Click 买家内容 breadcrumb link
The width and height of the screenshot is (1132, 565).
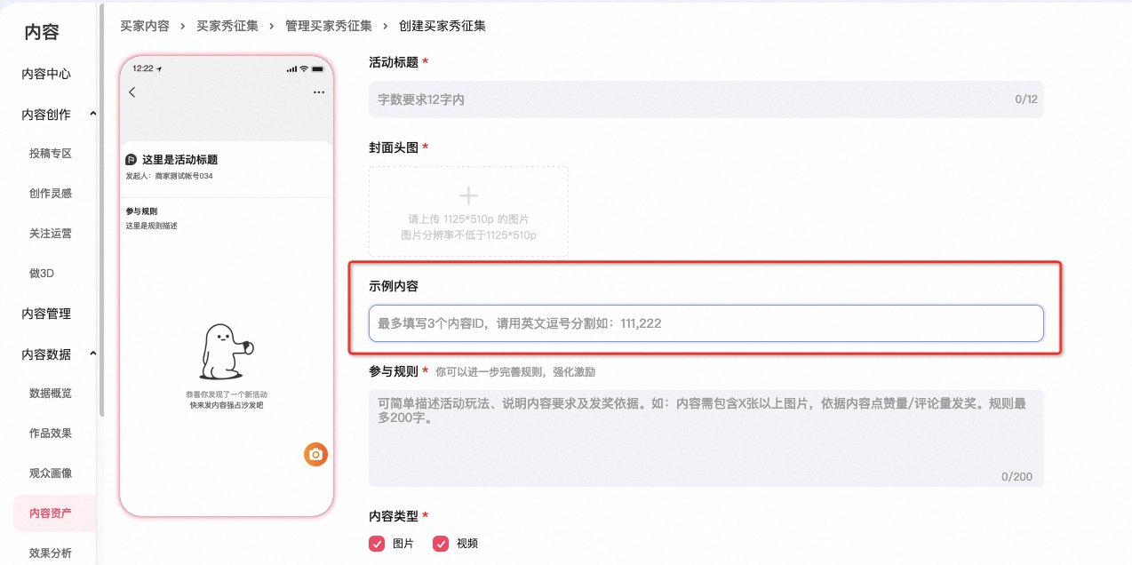point(145,26)
